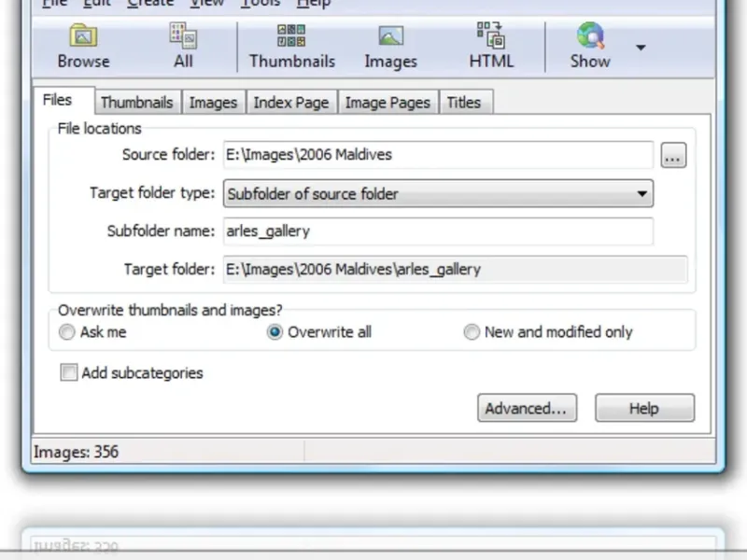Screen dimensions: 747x560
Task: Click the HTML pages icon in the toolbar
Action: (x=491, y=35)
